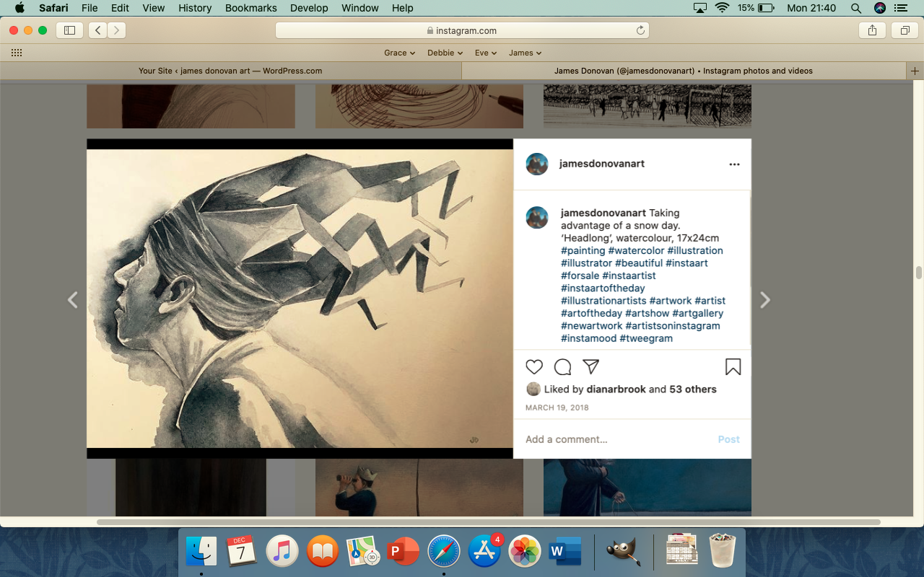Expand the Debbie bookmarks folder

445,53
